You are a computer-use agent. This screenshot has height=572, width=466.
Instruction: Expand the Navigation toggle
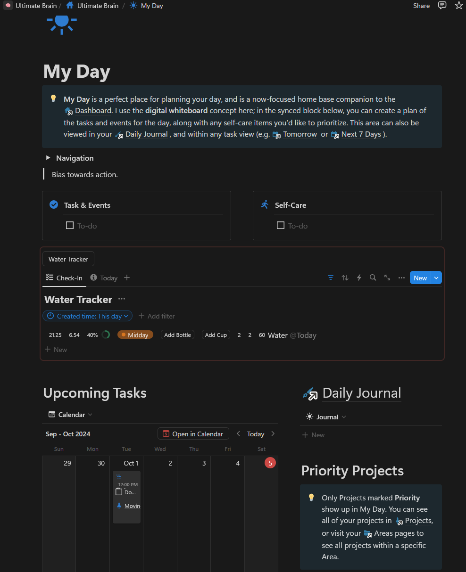[x=48, y=158]
